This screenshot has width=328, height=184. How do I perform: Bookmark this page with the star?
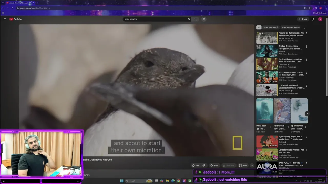point(310,8)
